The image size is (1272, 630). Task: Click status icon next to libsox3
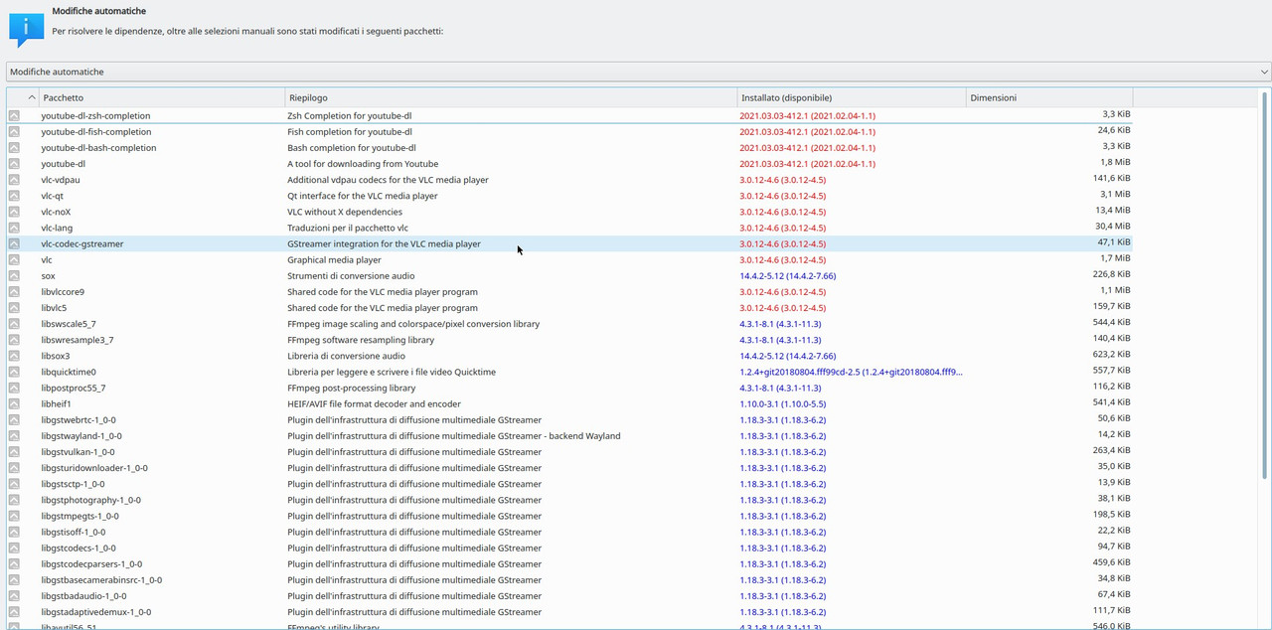point(14,356)
